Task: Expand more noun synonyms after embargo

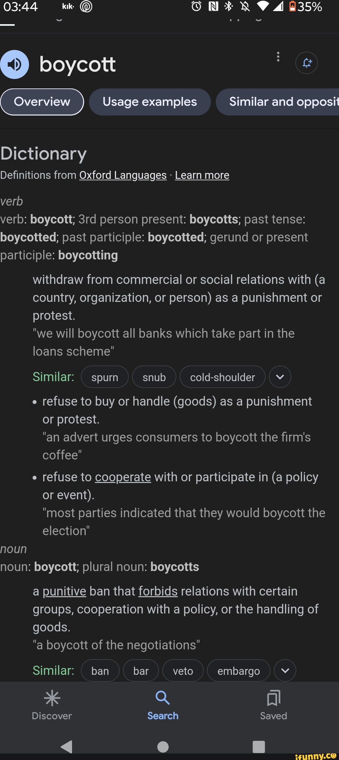Action: (x=285, y=671)
